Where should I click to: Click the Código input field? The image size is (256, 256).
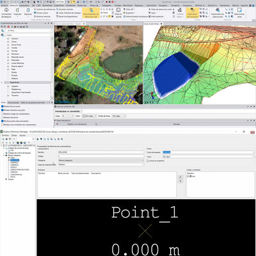coord(101,156)
